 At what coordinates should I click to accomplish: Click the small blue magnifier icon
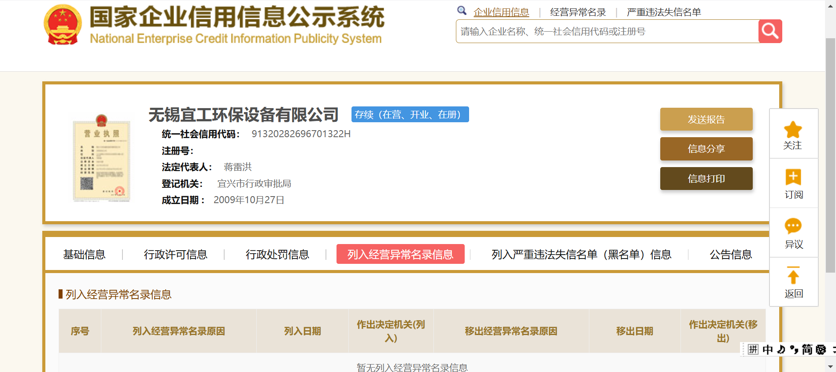[462, 11]
